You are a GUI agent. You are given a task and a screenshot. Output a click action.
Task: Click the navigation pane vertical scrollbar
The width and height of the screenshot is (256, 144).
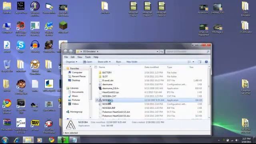(x=90, y=92)
